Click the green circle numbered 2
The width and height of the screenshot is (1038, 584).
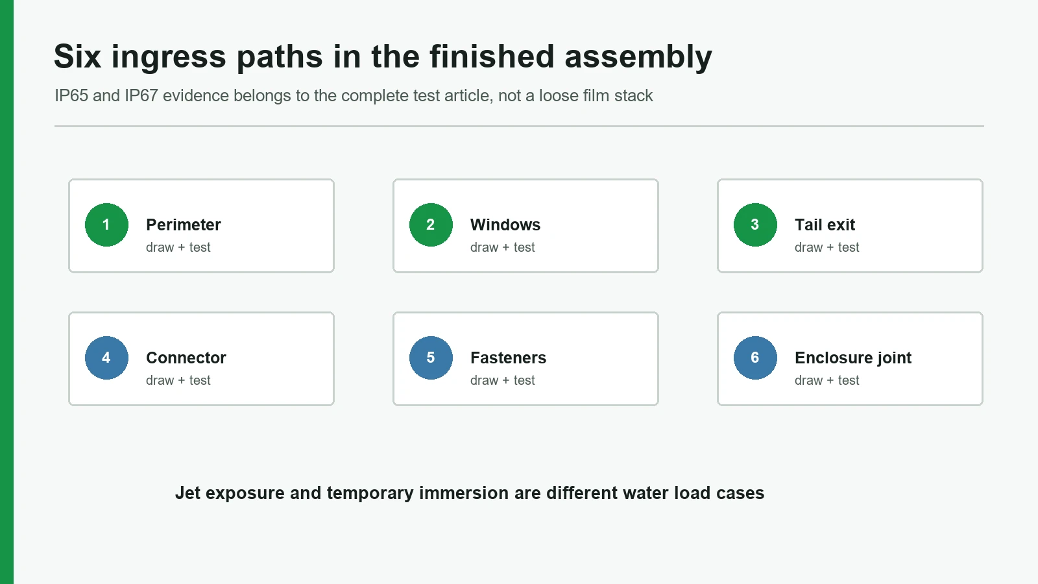pyautogui.click(x=431, y=225)
